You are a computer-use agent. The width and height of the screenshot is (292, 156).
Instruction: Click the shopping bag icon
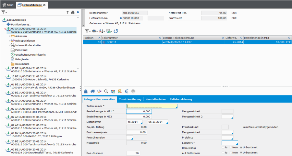click(x=86, y=91)
